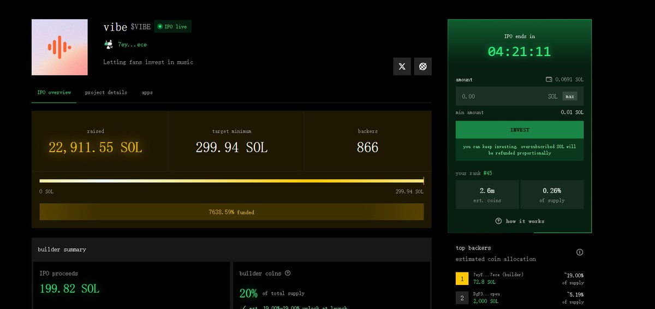Open the X (Twitter) social link icon
Screen dimensions: 655x309
402,67
